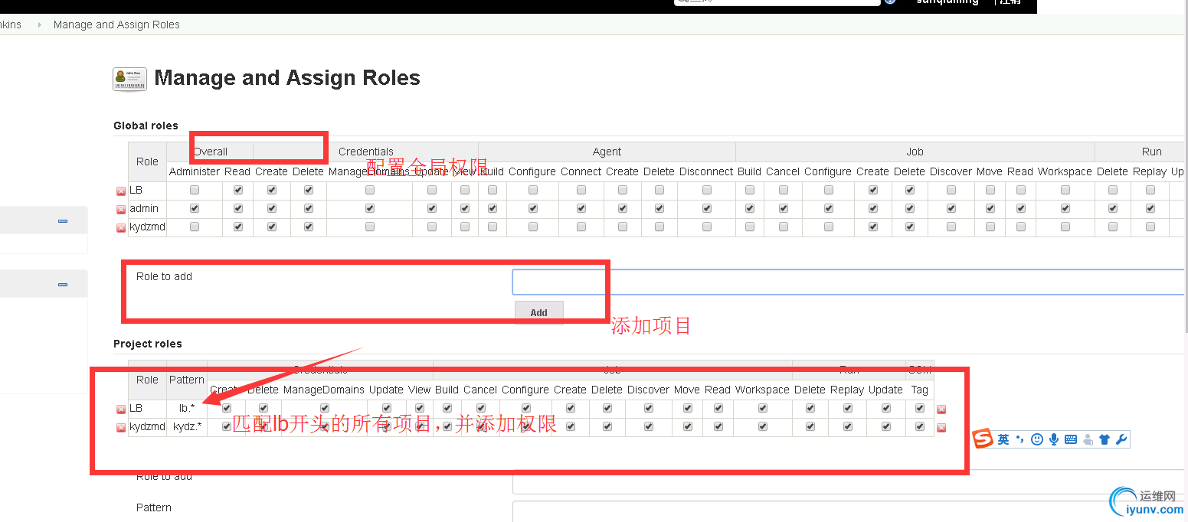Screen dimensions: 1188x522
Task: Open the breadcrumb arrow before Manage and Assign Roles
Action: (x=39, y=25)
